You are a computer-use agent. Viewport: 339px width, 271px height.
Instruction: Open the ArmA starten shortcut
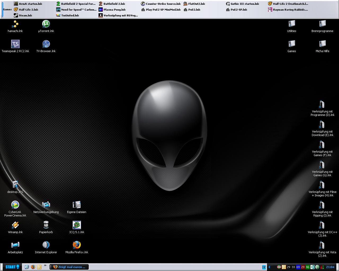coord(28,4)
